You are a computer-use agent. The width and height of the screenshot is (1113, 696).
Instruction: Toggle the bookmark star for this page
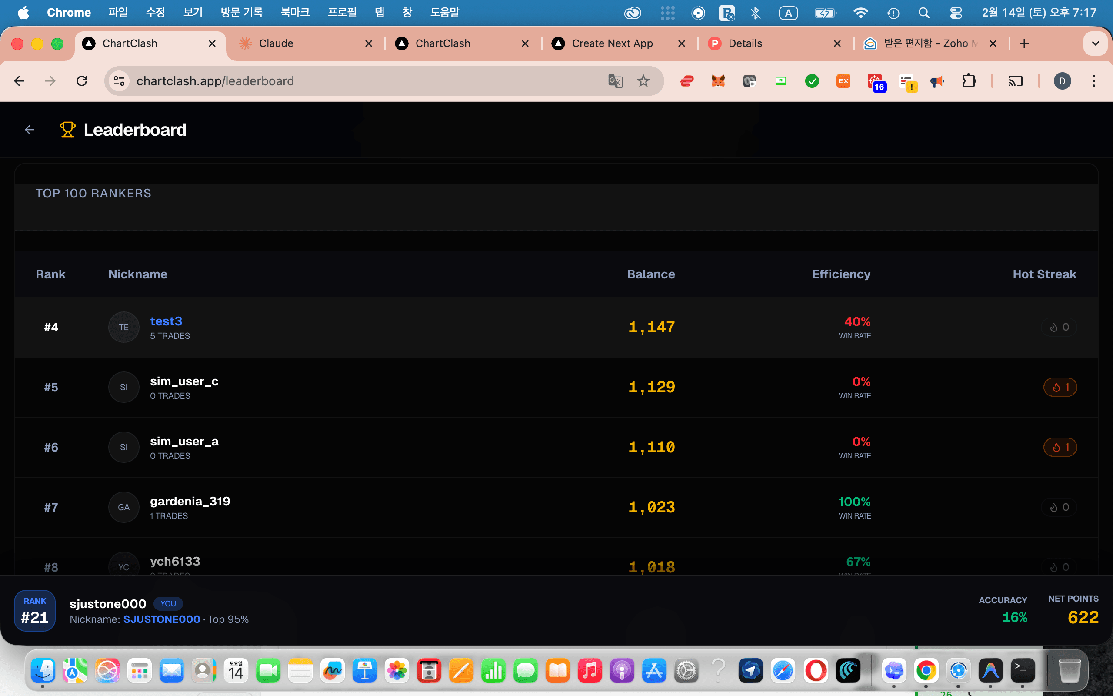click(643, 81)
